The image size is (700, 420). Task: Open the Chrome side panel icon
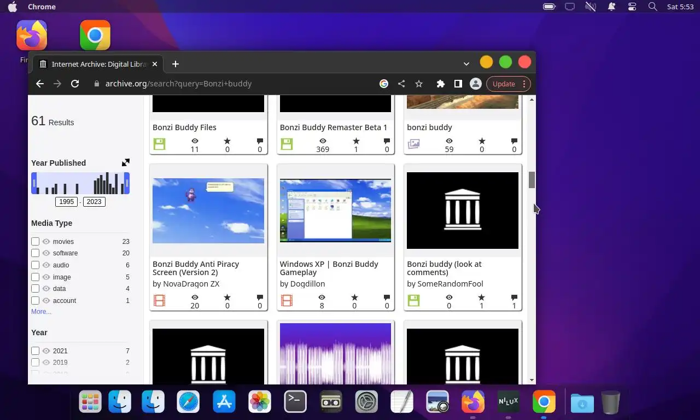click(x=458, y=84)
